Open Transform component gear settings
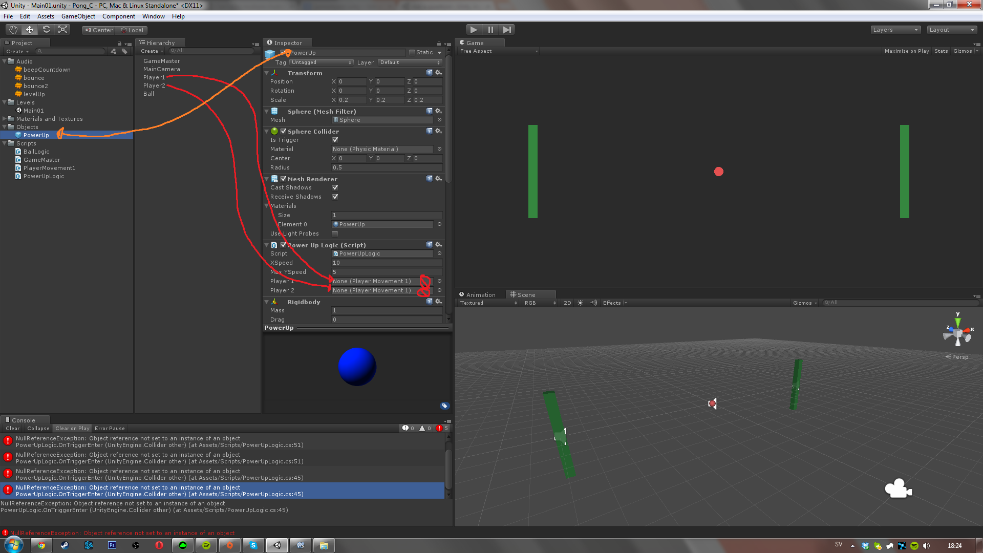 coord(438,73)
